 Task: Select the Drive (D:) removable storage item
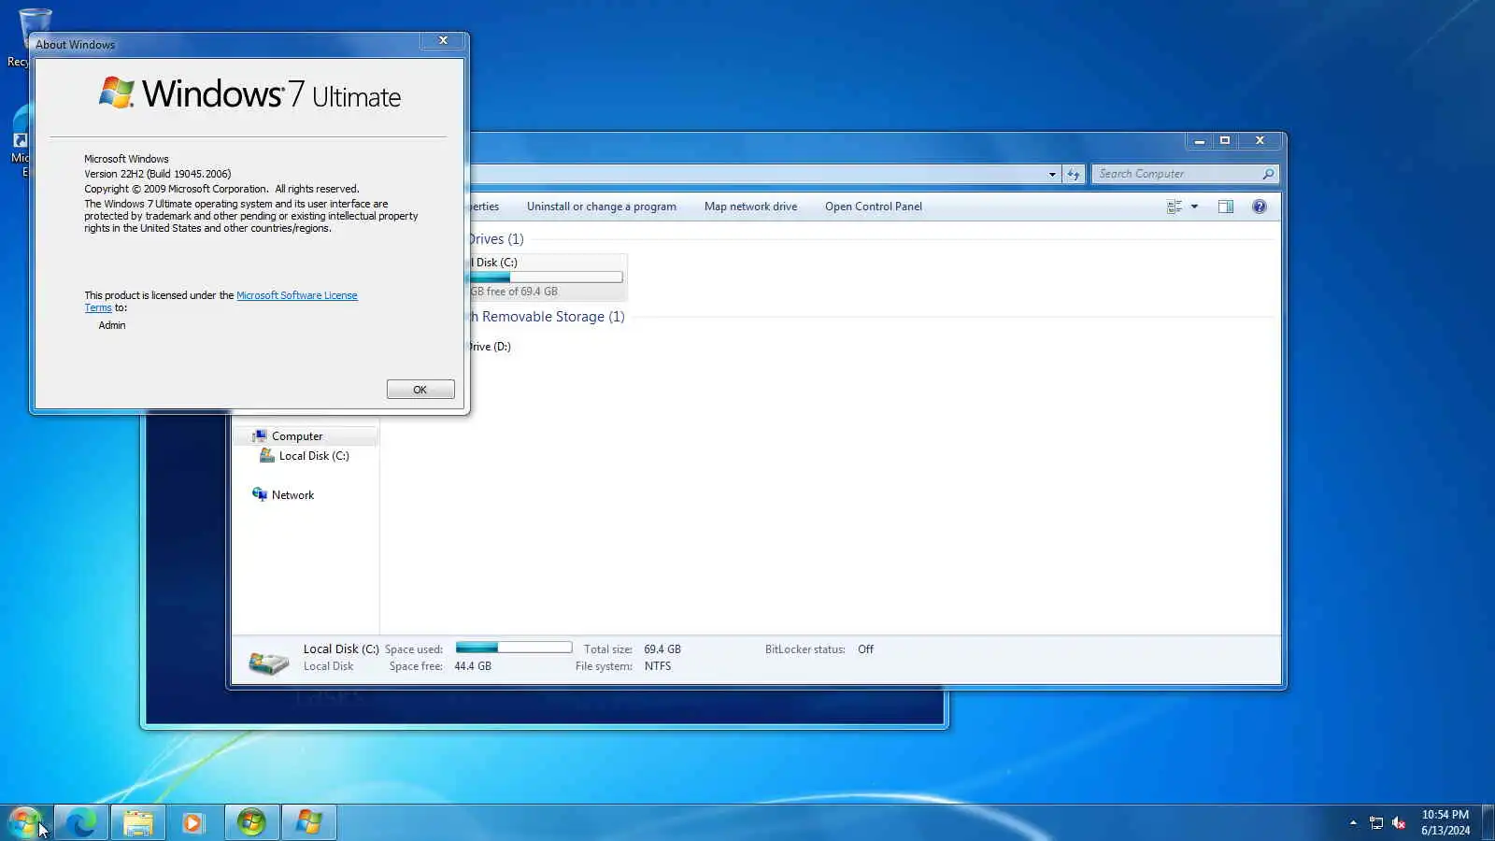(491, 347)
